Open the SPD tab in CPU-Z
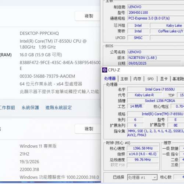Screen dimensions: 184x184 pyautogui.click(x=151, y=79)
